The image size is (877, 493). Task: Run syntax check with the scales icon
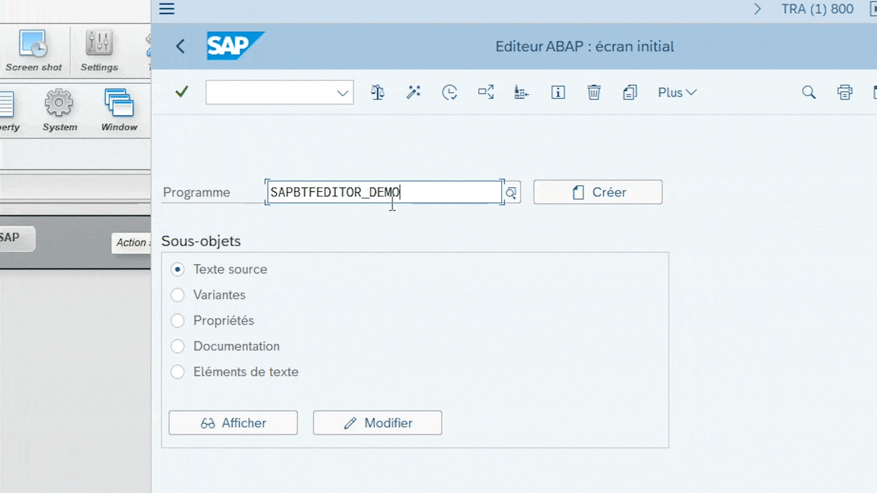(378, 92)
